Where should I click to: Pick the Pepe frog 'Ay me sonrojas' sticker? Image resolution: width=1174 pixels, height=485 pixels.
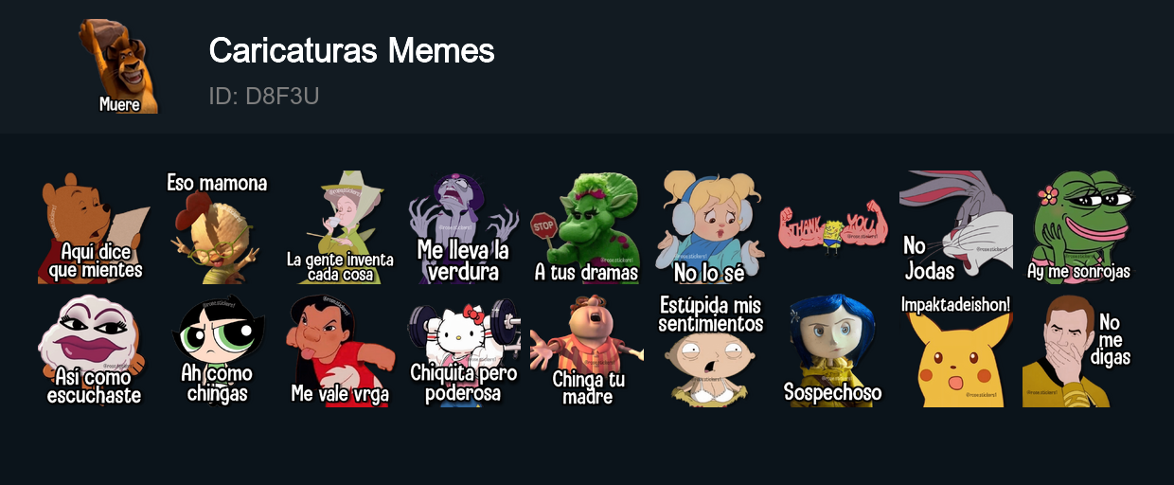(x=1079, y=227)
